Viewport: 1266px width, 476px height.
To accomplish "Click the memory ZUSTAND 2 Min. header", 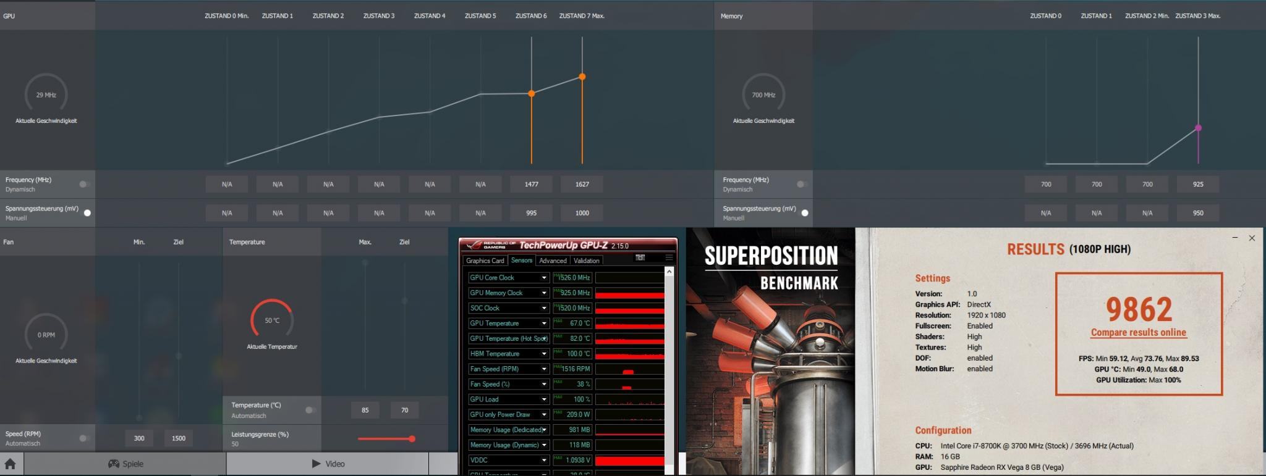I will tap(1147, 16).
